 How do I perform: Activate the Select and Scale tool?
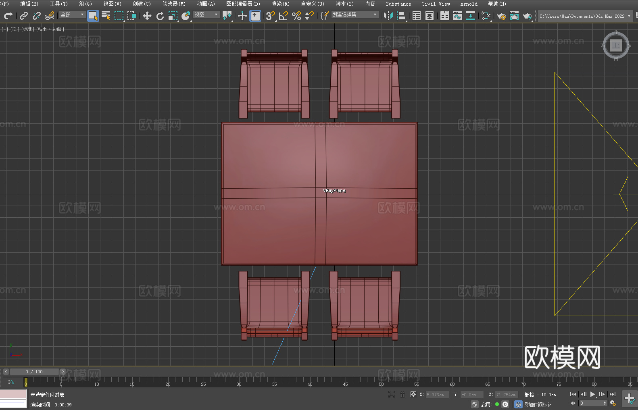173,16
